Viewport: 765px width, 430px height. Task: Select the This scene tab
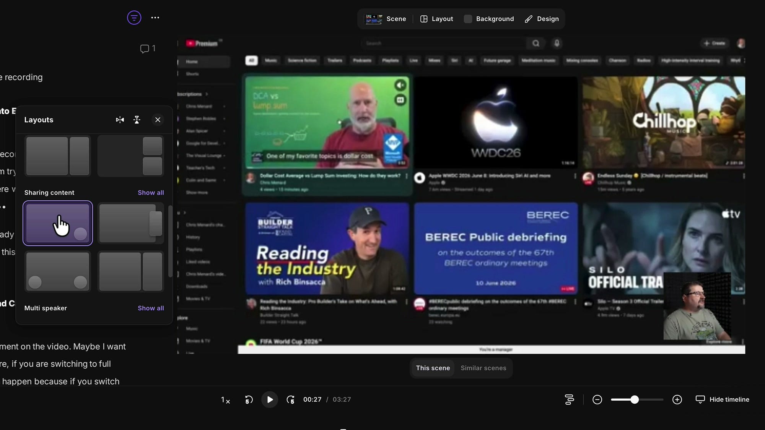point(433,368)
